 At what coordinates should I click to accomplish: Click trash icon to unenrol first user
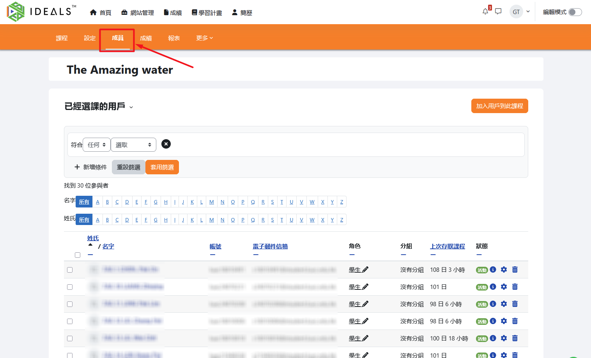515,269
